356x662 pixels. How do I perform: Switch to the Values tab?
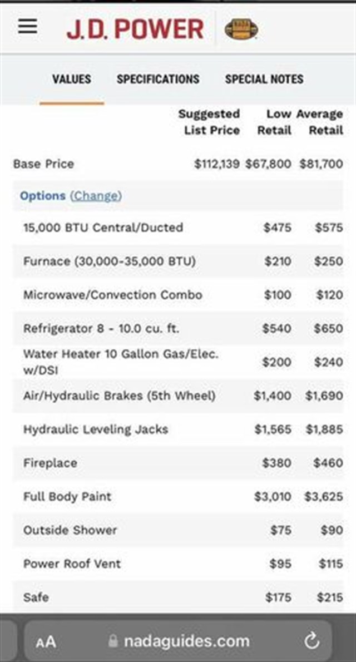[x=72, y=79]
